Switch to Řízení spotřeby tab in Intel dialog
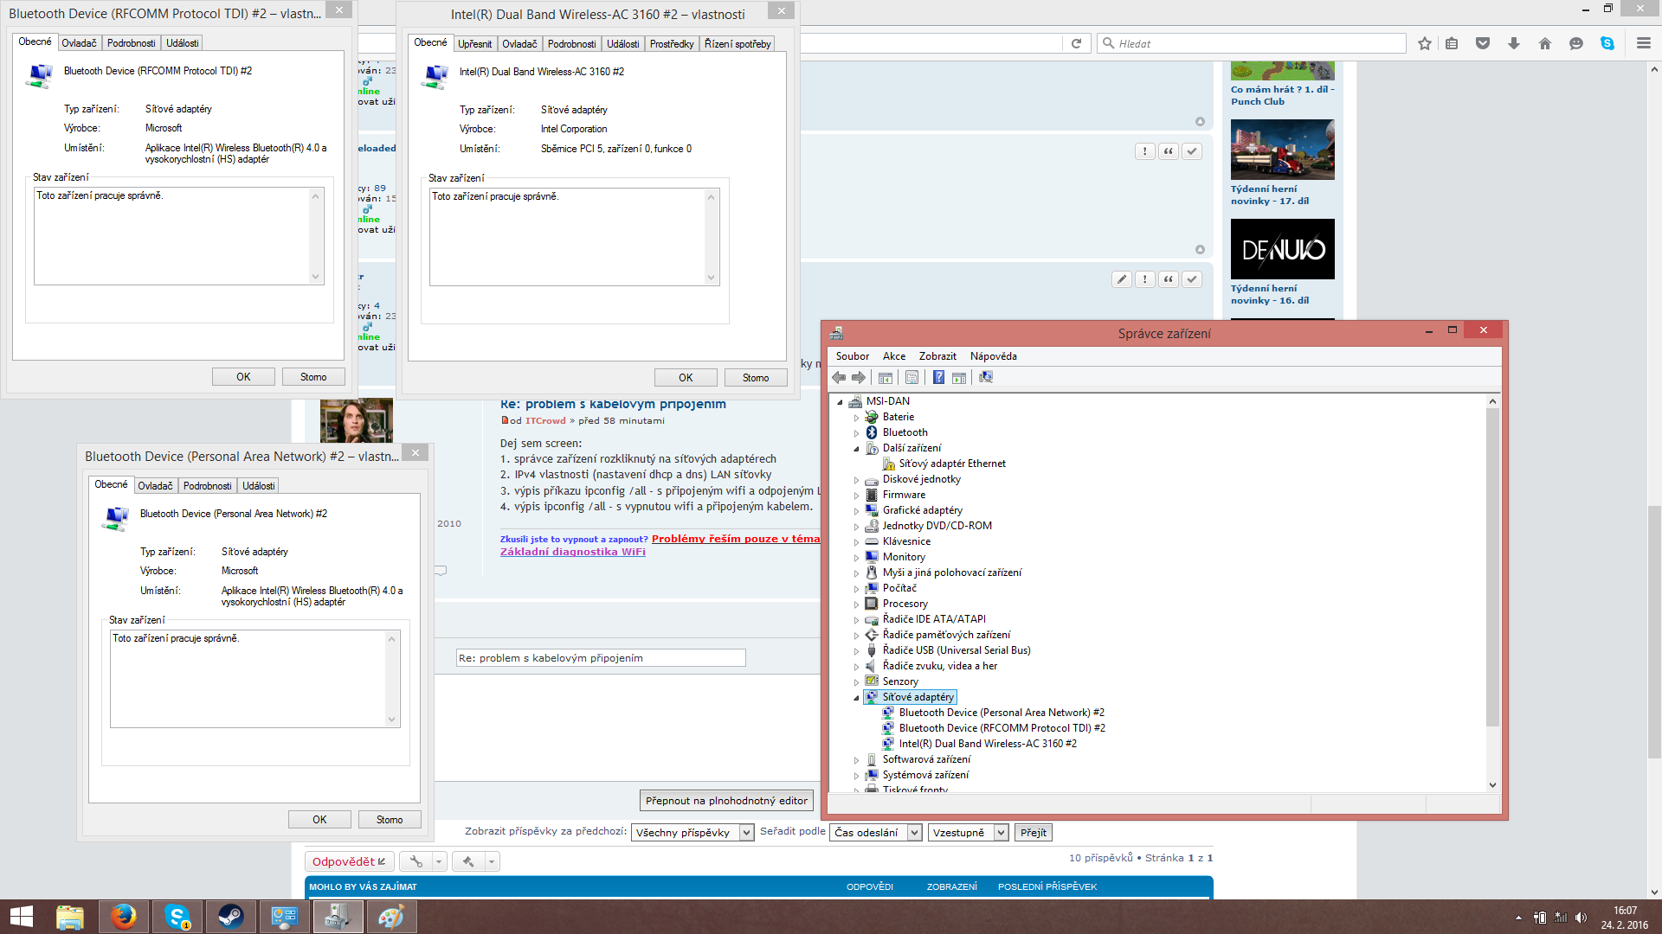 [x=737, y=44]
